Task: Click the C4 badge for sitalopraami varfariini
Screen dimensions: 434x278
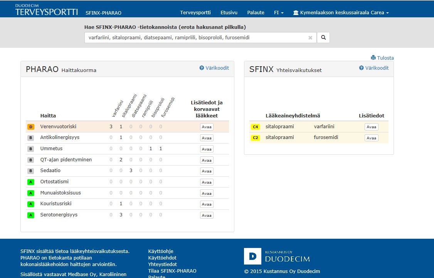Action: (255, 127)
